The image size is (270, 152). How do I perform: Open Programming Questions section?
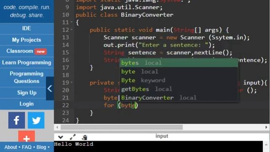(x=27, y=77)
